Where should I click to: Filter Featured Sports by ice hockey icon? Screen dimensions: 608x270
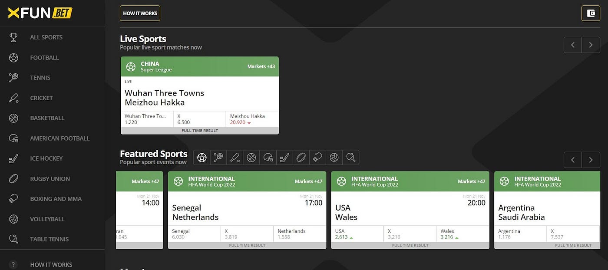point(284,157)
